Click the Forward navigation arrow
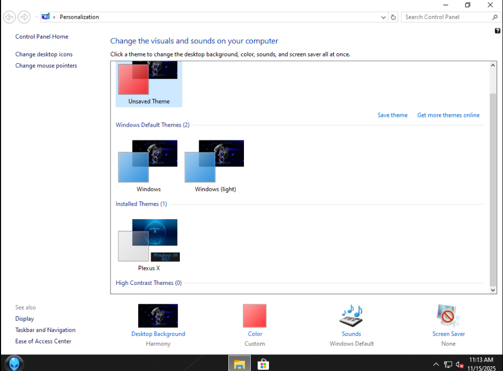503x371 pixels. click(x=24, y=17)
